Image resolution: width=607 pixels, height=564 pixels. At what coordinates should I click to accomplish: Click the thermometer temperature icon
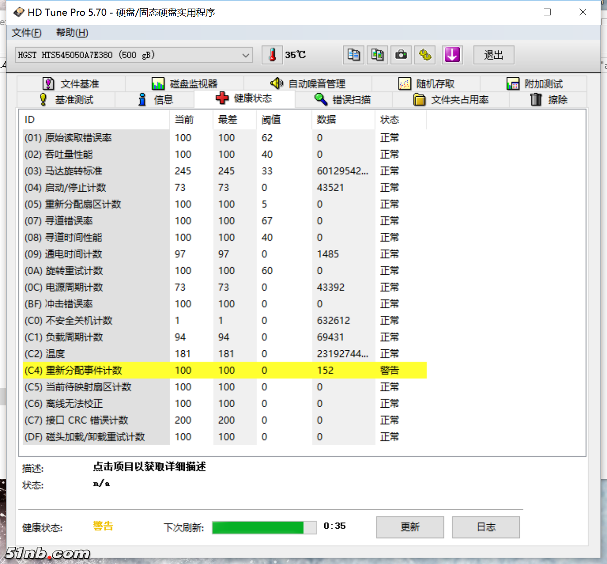(272, 55)
